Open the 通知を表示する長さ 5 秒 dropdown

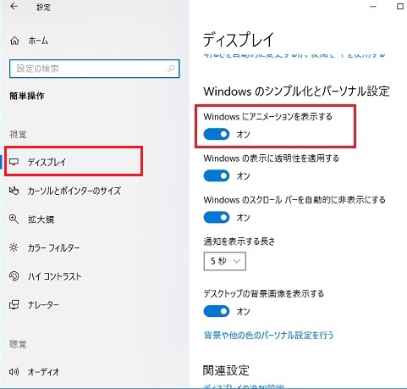click(x=225, y=261)
